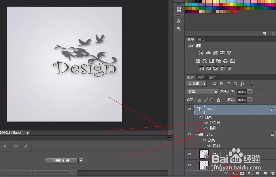The image size is (276, 177).
Task: Add a Gradient Map adjustment
Action: point(229,68)
